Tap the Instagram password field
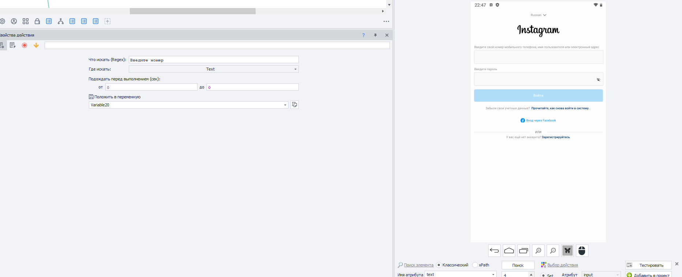 pyautogui.click(x=539, y=79)
